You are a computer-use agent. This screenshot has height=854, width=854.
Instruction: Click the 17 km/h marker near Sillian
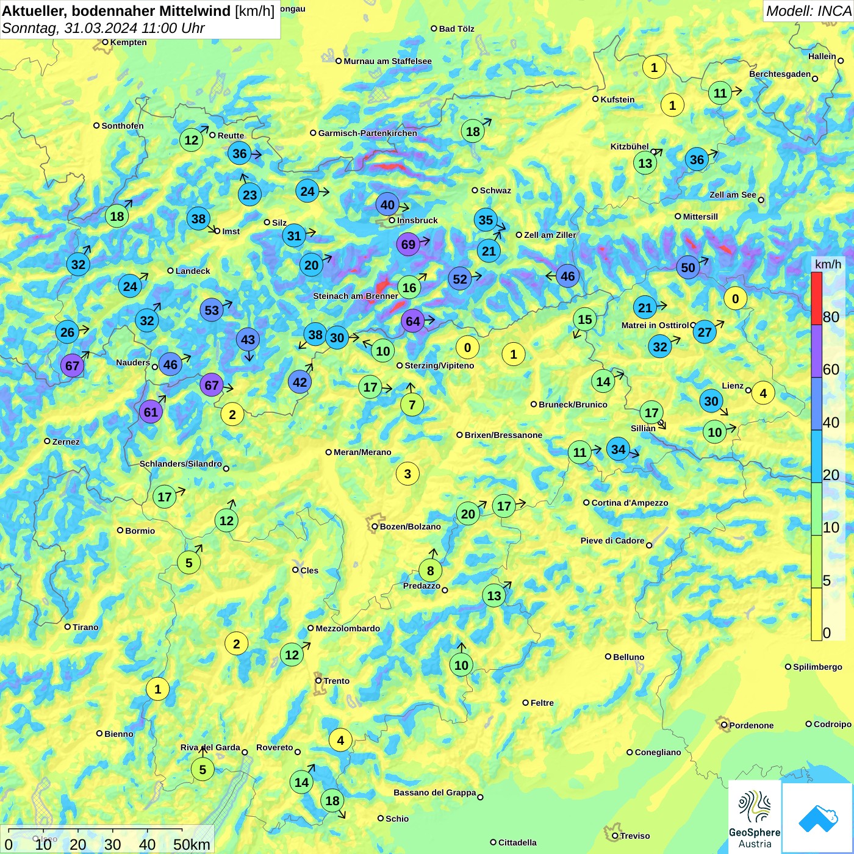click(651, 412)
